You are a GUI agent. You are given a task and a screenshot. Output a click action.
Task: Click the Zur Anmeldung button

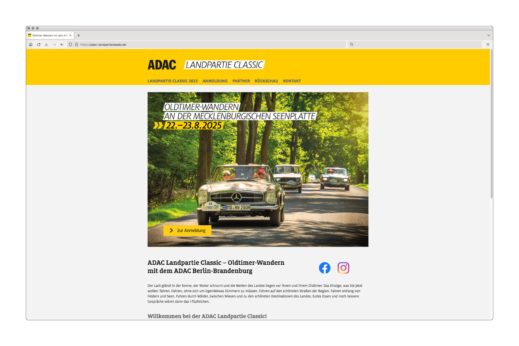[187, 231]
